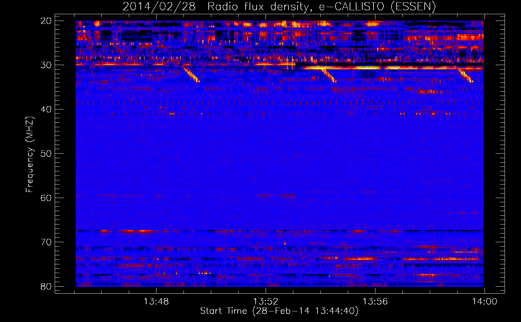Click the 20 frequency tick label
This screenshot has height=322, width=521.
46,21
